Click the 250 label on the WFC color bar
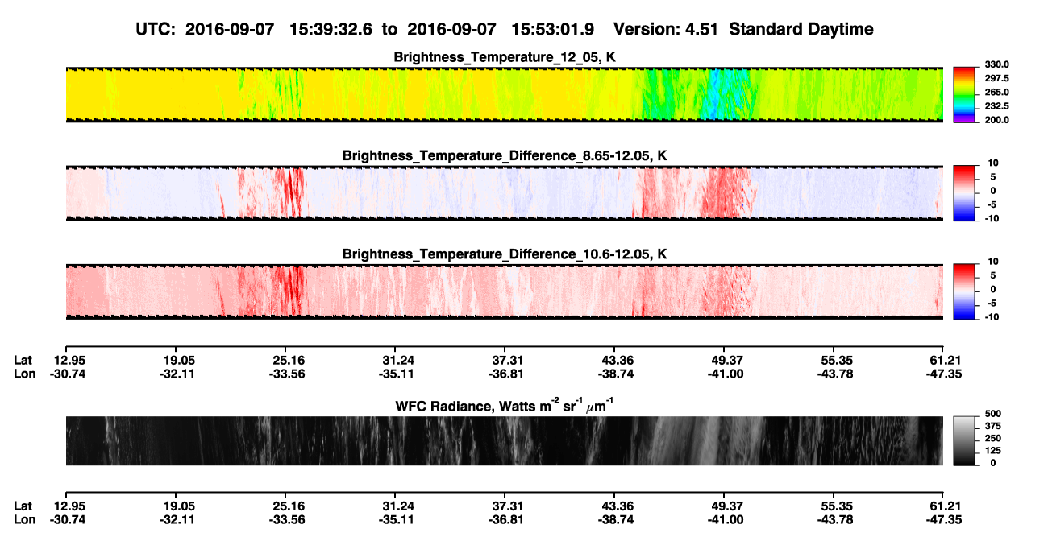1048x537 pixels. click(995, 439)
